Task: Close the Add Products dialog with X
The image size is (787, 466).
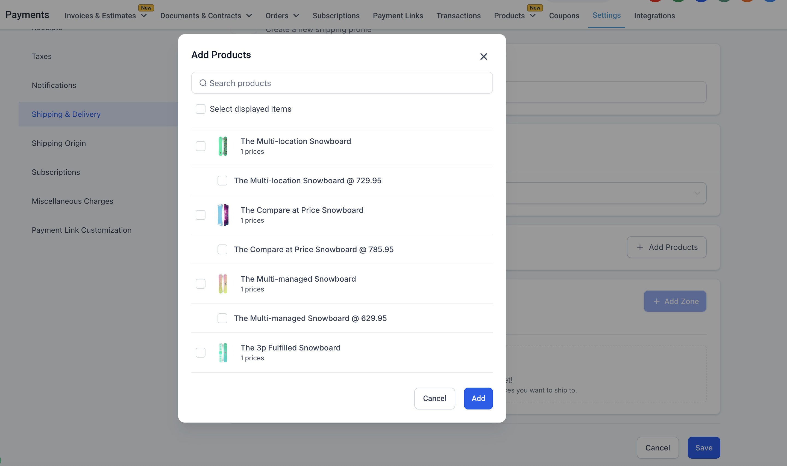Action: (483, 57)
